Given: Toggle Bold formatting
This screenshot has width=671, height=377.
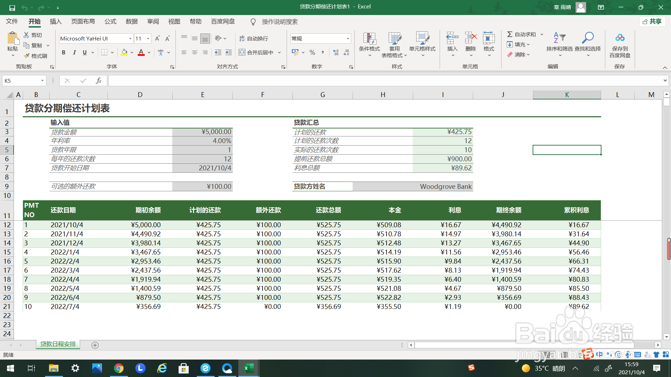Looking at the screenshot, I should coord(64,52).
